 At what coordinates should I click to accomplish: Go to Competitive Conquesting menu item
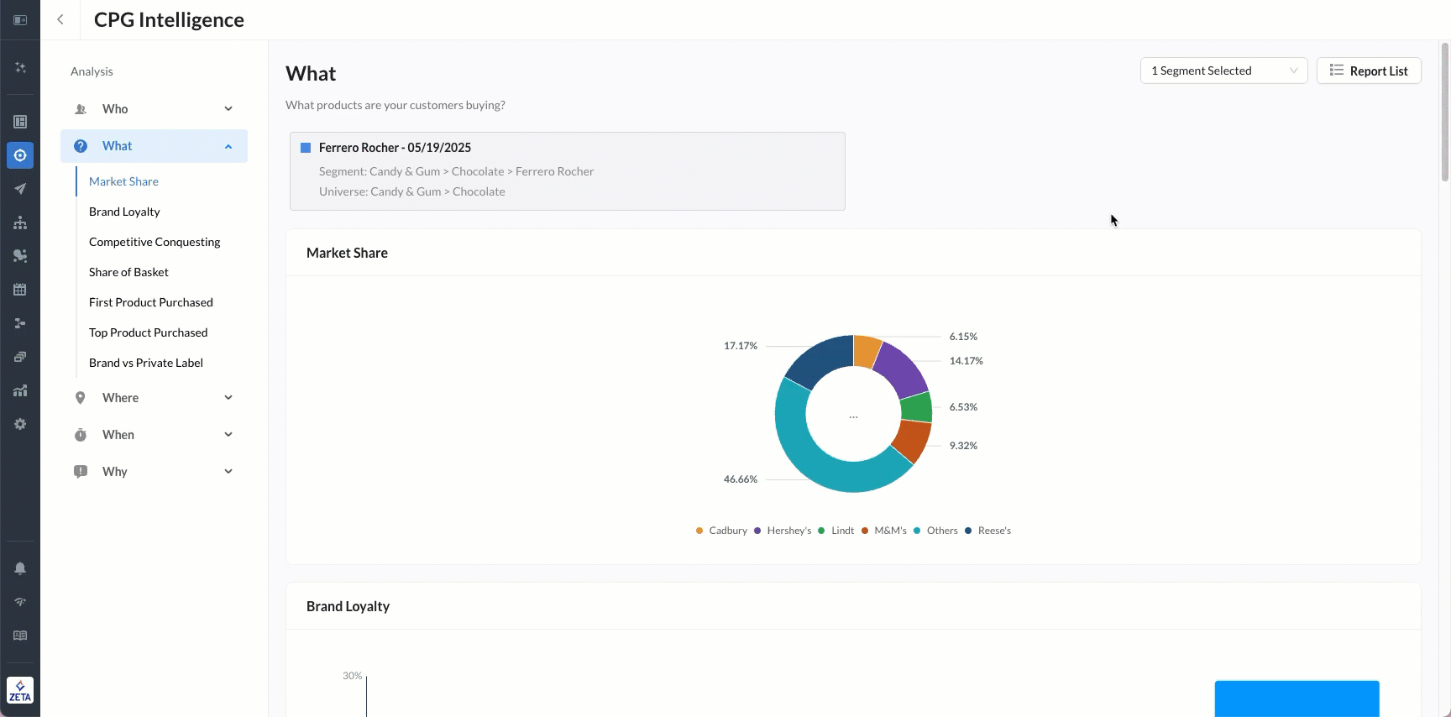(x=155, y=242)
